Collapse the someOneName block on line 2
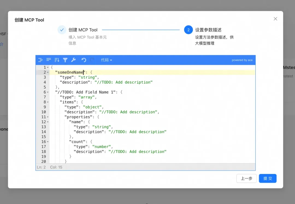 click(48, 72)
